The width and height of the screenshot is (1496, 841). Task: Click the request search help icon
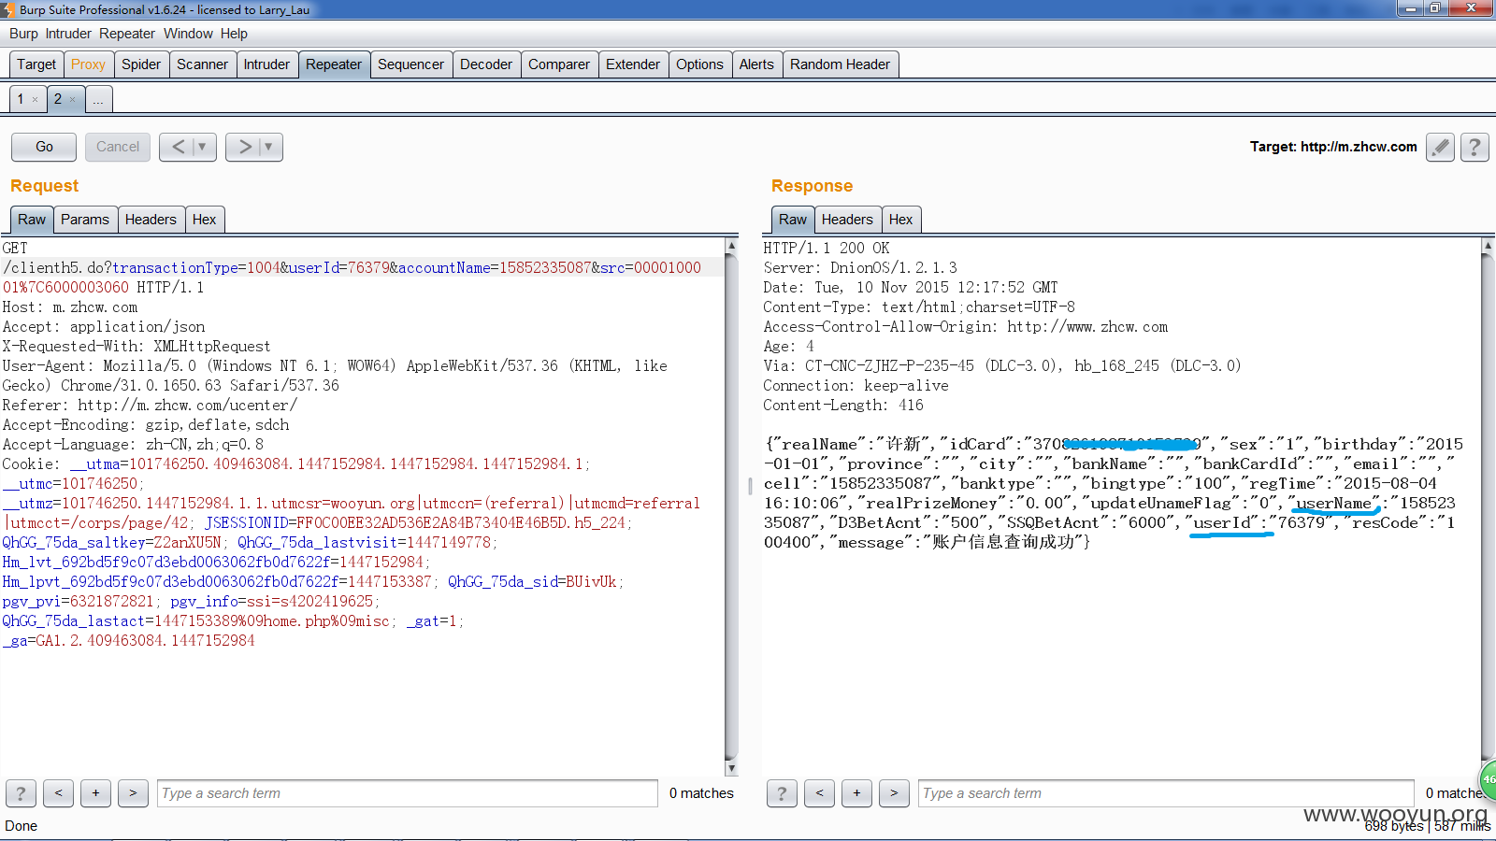[21, 793]
